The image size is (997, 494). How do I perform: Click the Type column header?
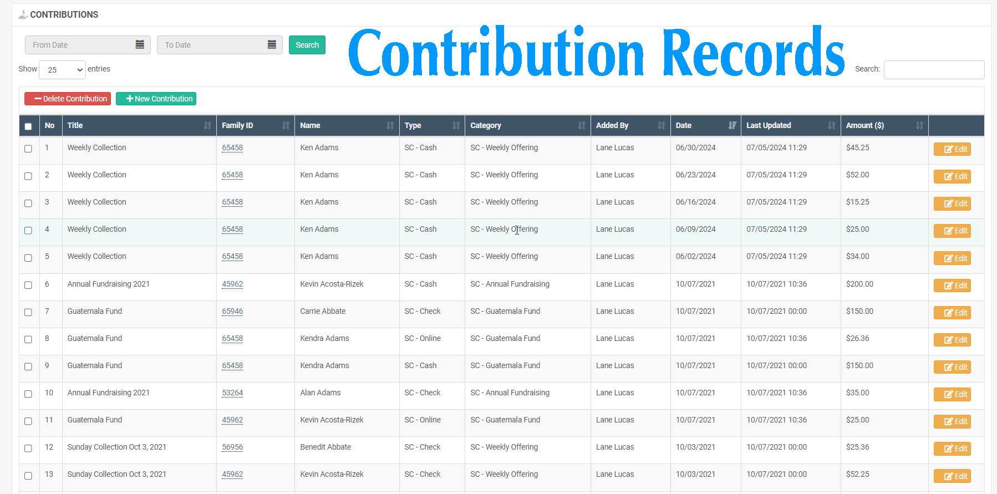point(413,126)
